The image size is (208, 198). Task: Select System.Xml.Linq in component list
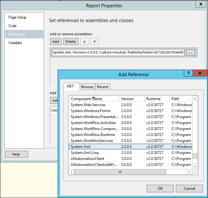point(85,153)
